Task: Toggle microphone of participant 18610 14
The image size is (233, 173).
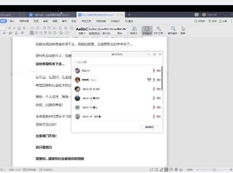Action: tap(154, 98)
